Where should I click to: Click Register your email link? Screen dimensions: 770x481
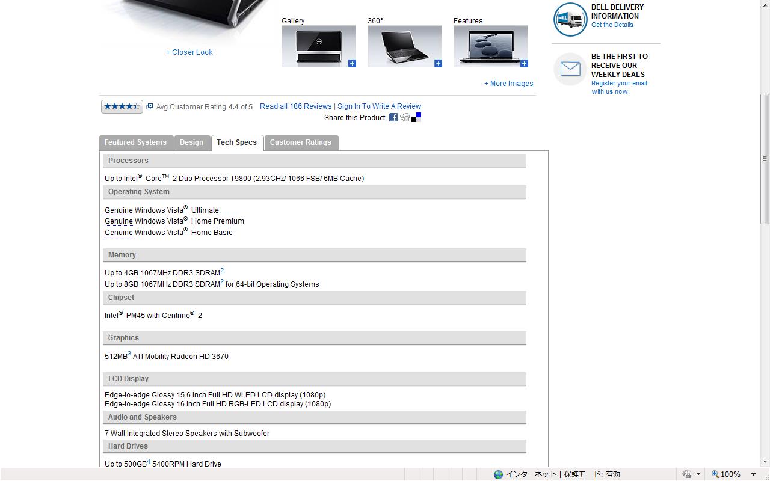click(619, 88)
